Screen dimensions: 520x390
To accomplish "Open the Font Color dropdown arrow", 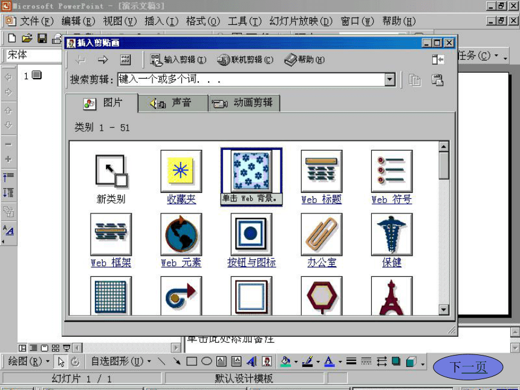I will (x=340, y=362).
